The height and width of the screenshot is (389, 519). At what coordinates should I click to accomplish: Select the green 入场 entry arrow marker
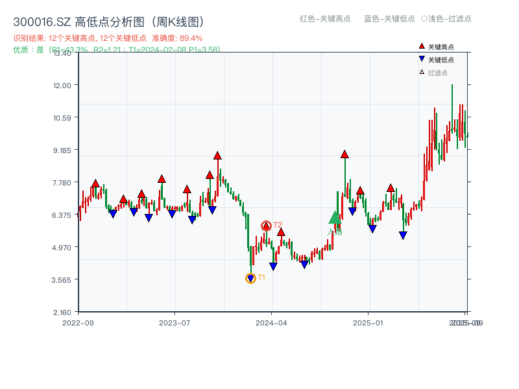click(333, 219)
